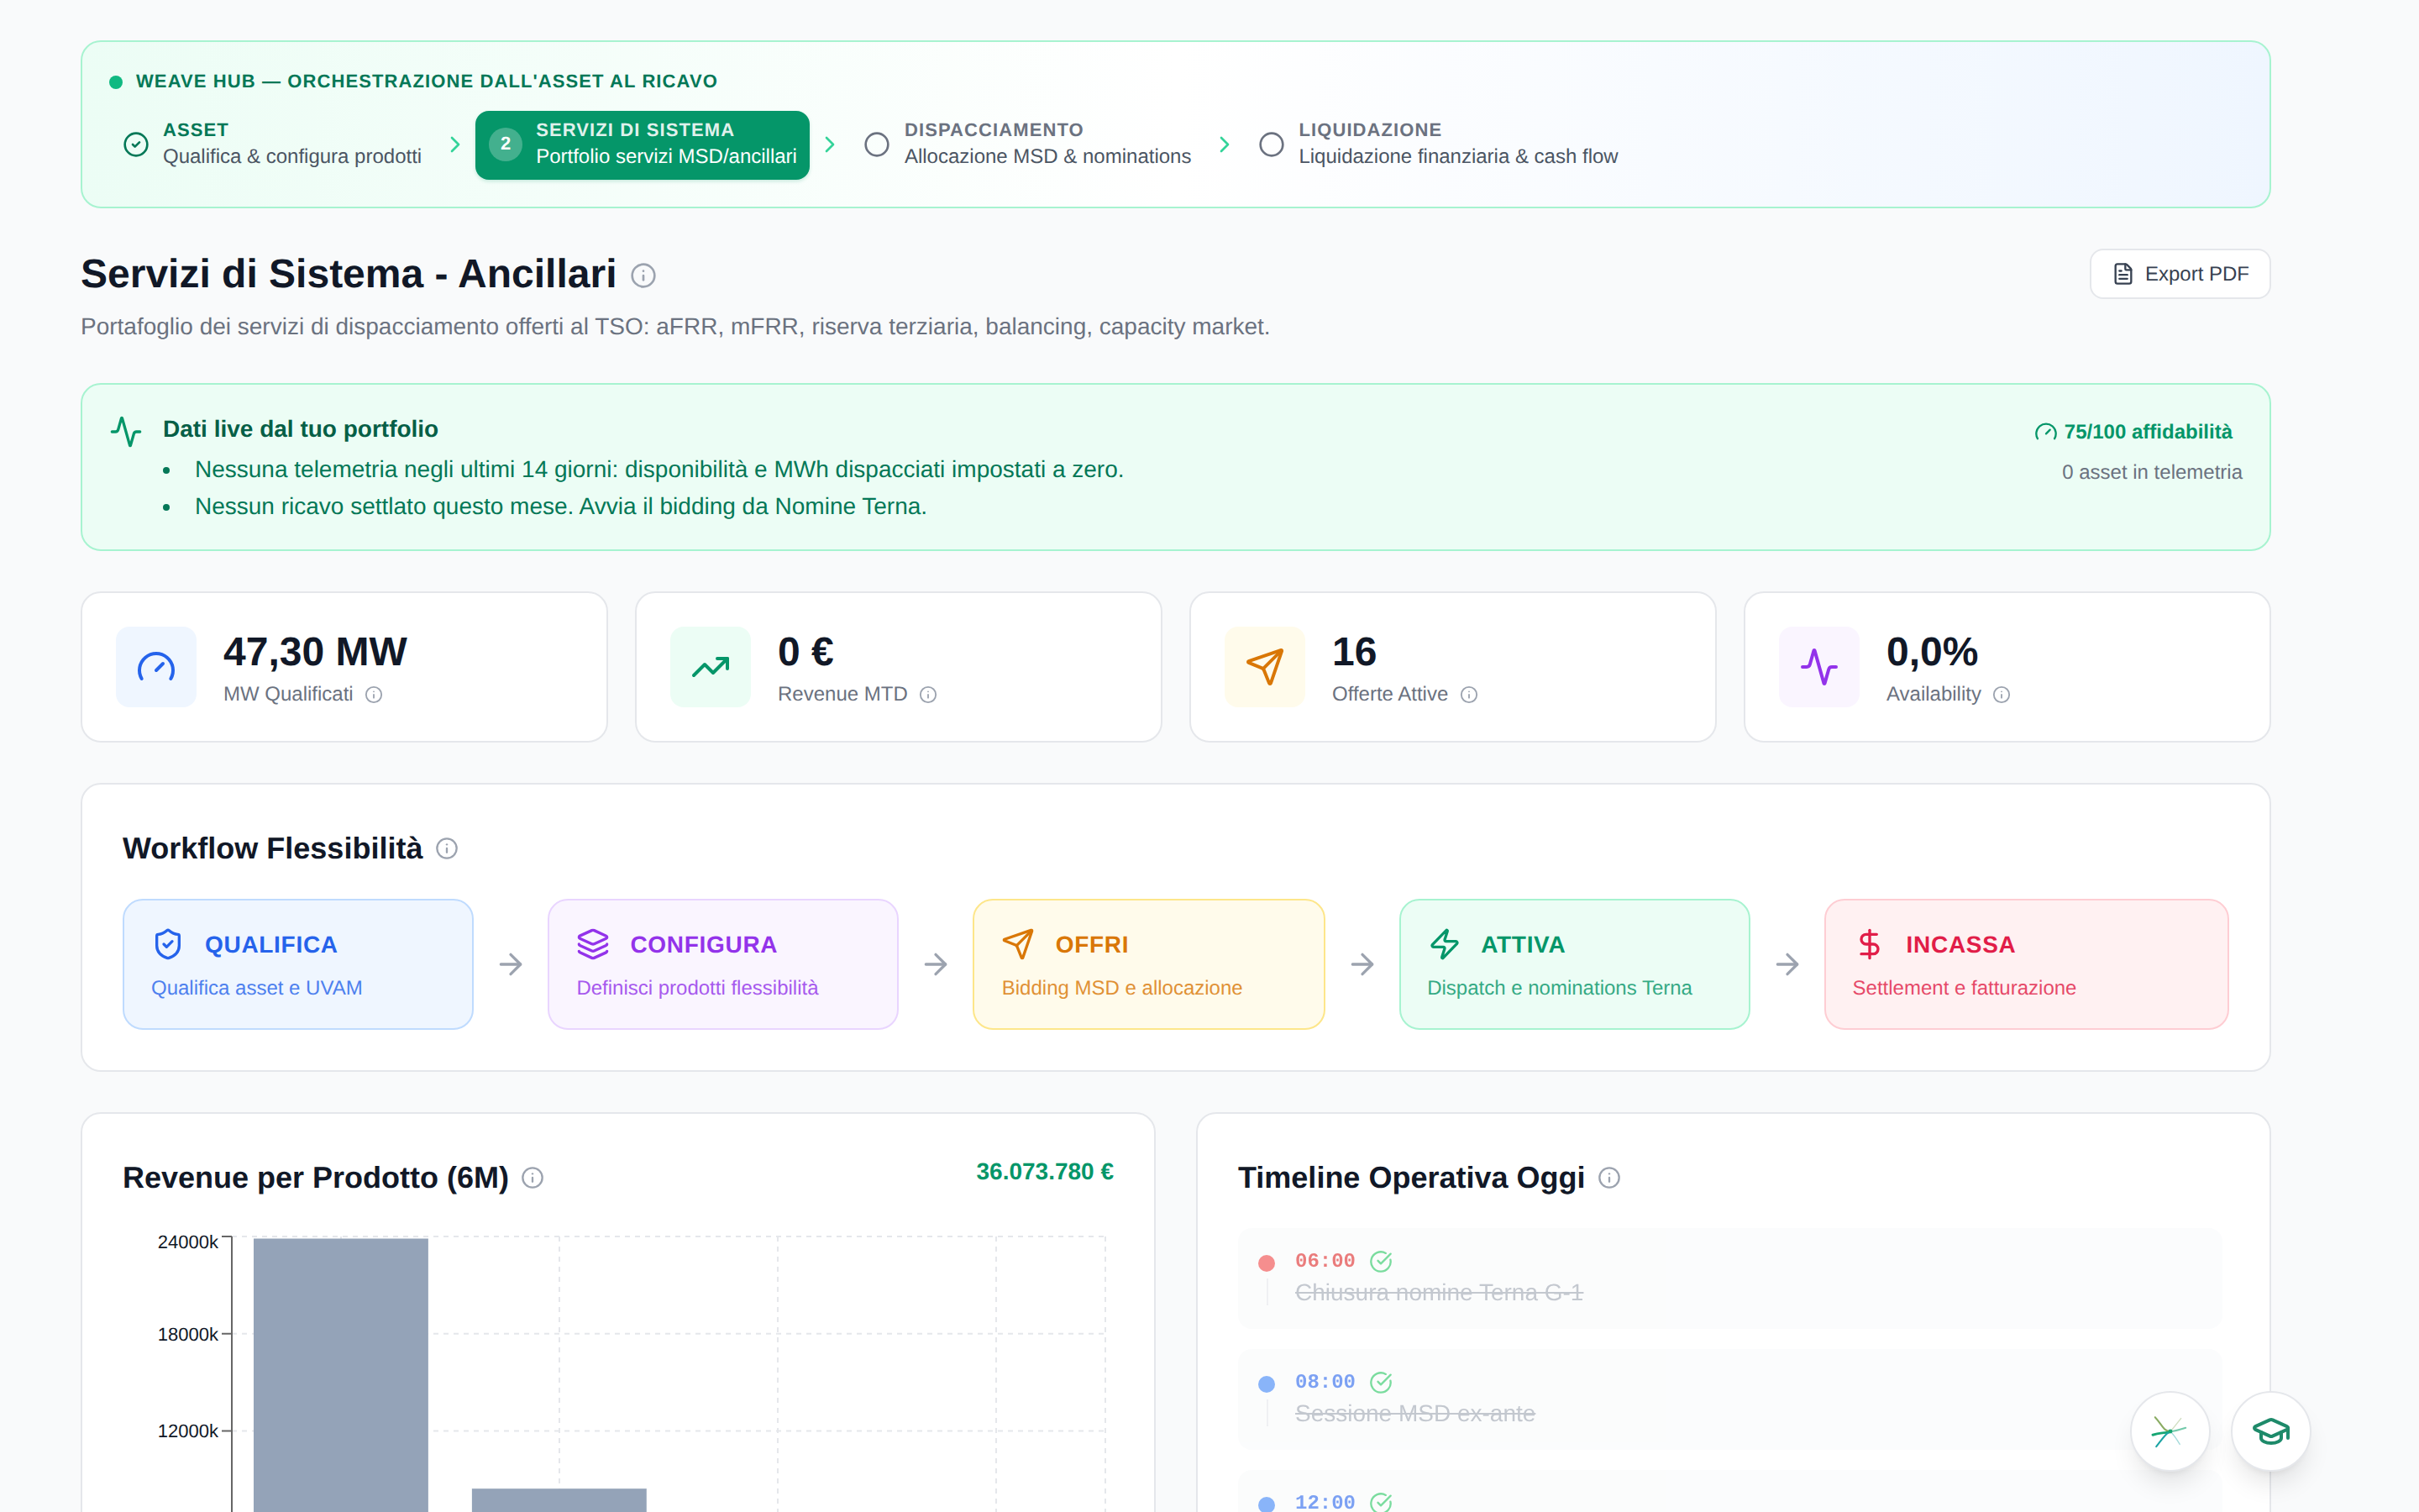Open the ATTIVA workflow card
The width and height of the screenshot is (2419, 1512).
pyautogui.click(x=1574, y=964)
